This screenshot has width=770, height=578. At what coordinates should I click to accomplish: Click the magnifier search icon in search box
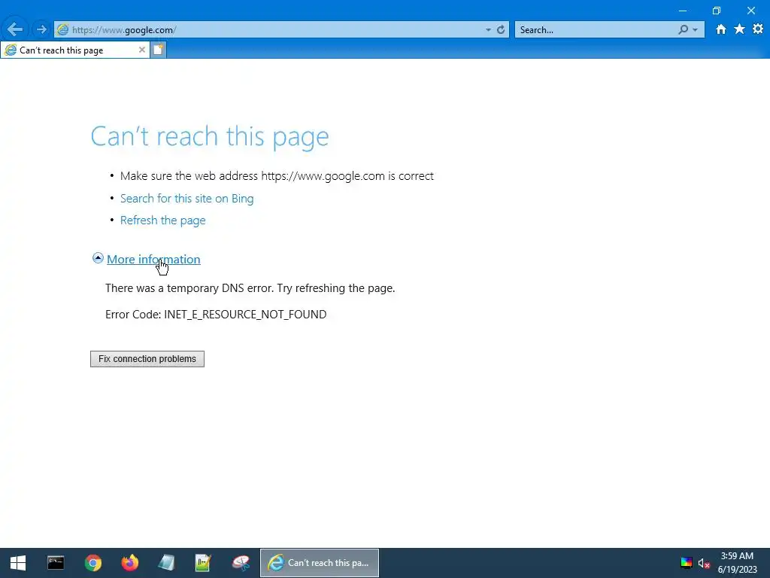[x=683, y=29]
